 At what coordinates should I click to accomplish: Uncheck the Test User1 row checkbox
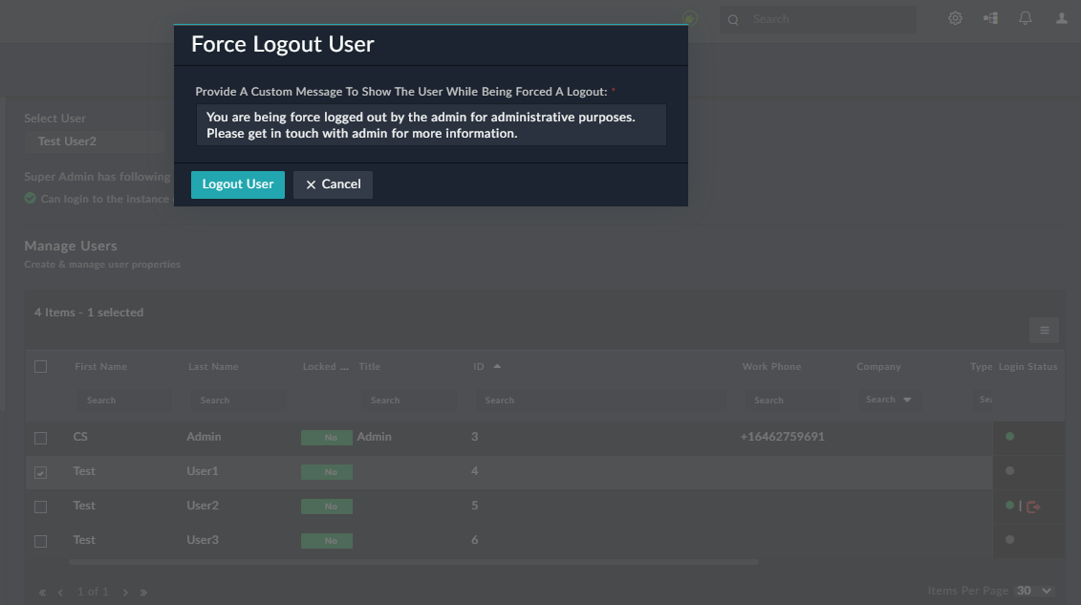click(x=40, y=472)
